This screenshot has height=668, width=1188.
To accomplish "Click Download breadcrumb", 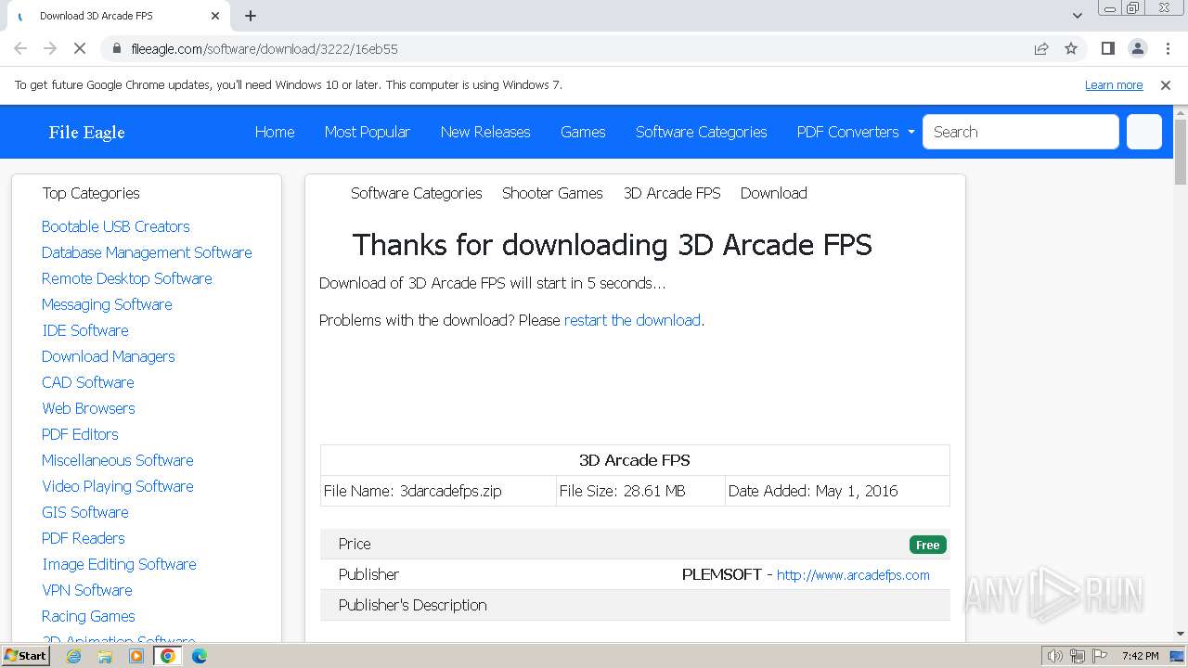I will point(773,193).
